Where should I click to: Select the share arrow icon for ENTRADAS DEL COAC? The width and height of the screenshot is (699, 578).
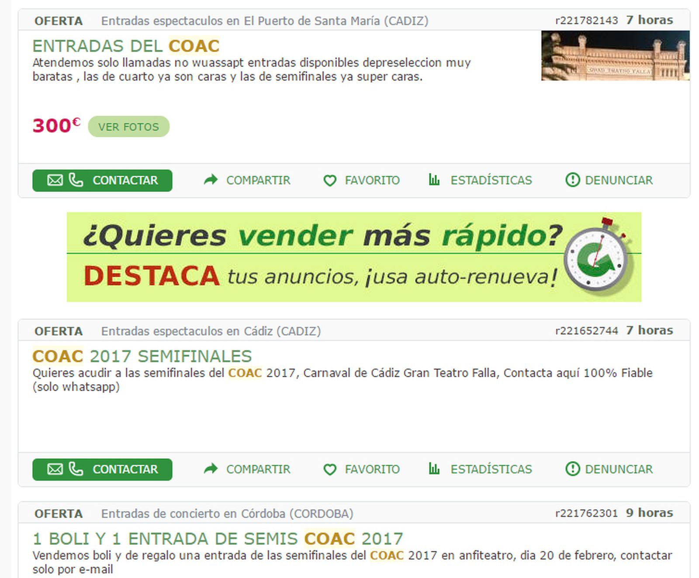(210, 179)
